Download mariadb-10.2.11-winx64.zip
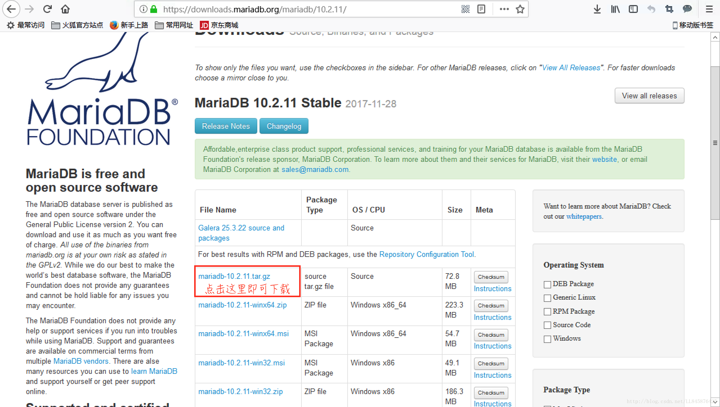 pyautogui.click(x=242, y=305)
